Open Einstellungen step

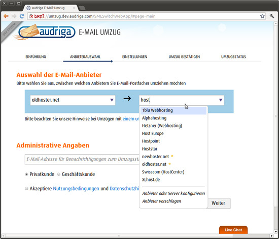click(134, 57)
